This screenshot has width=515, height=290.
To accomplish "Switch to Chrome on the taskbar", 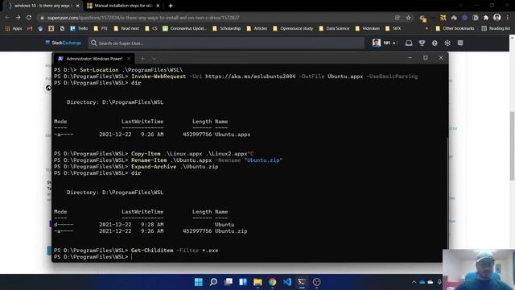I will point(272,282).
